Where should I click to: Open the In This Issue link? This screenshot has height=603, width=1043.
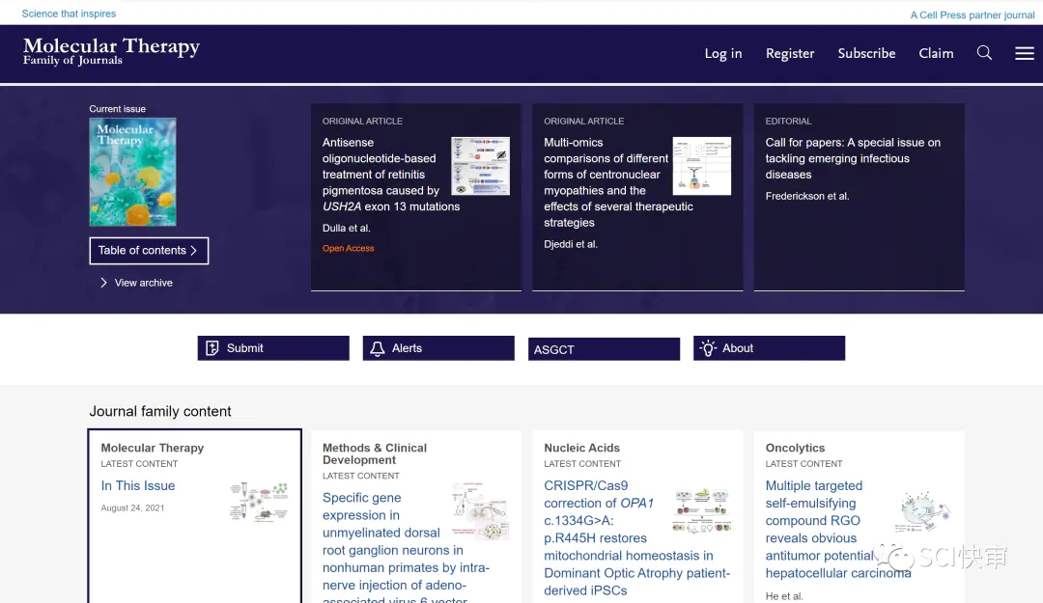click(x=138, y=486)
